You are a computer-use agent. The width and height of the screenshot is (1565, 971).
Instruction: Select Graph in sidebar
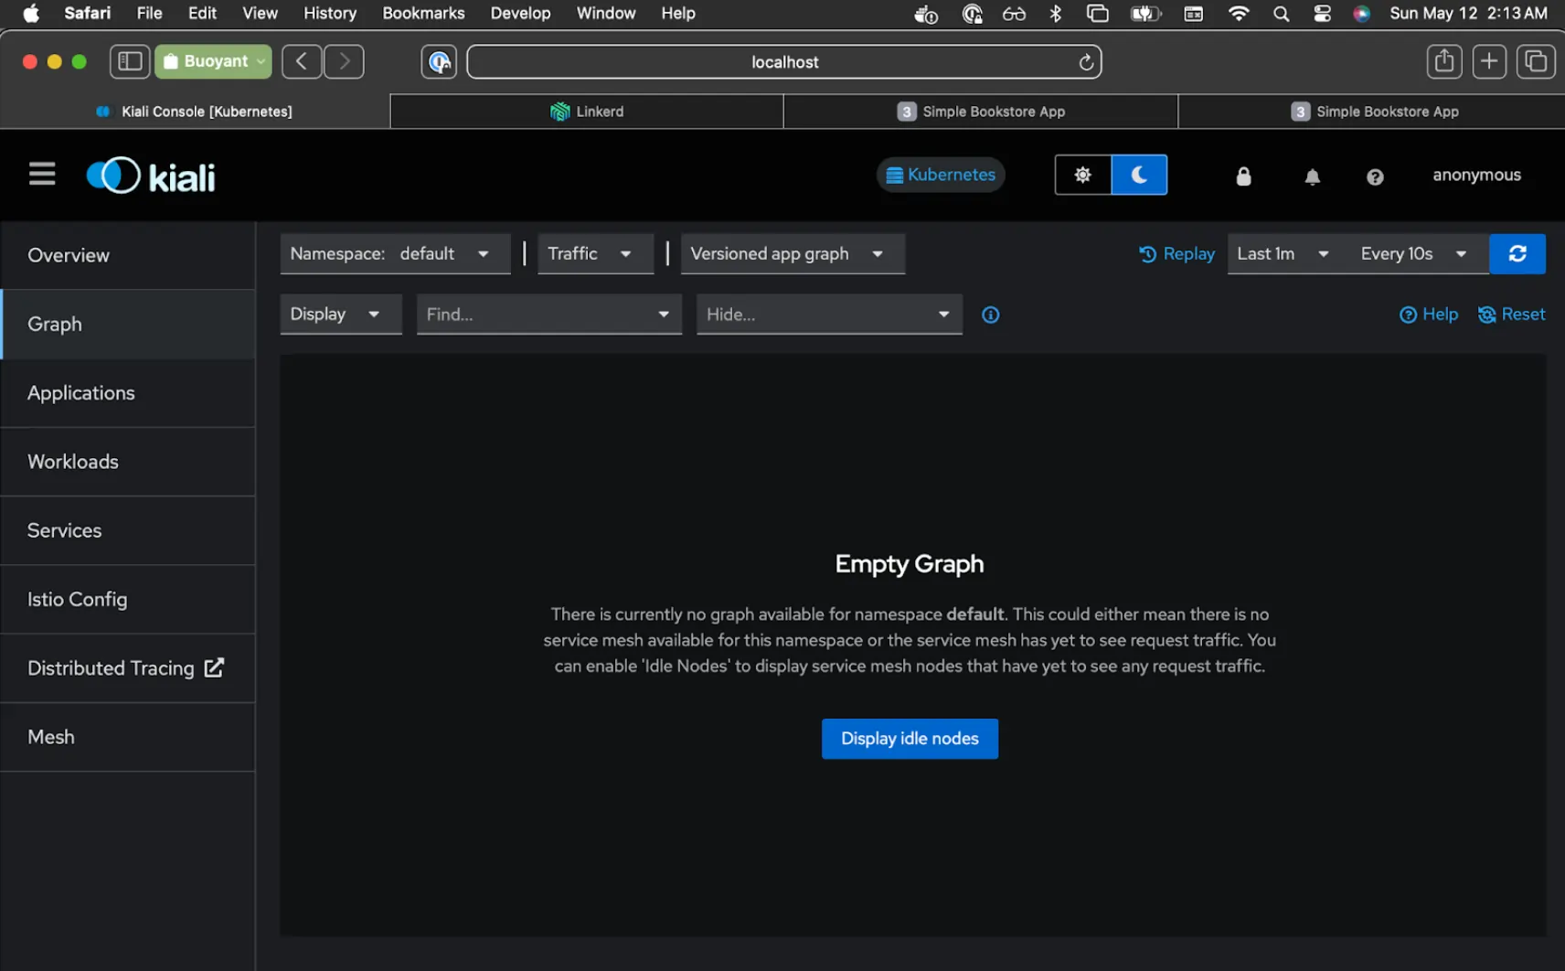tap(128, 324)
